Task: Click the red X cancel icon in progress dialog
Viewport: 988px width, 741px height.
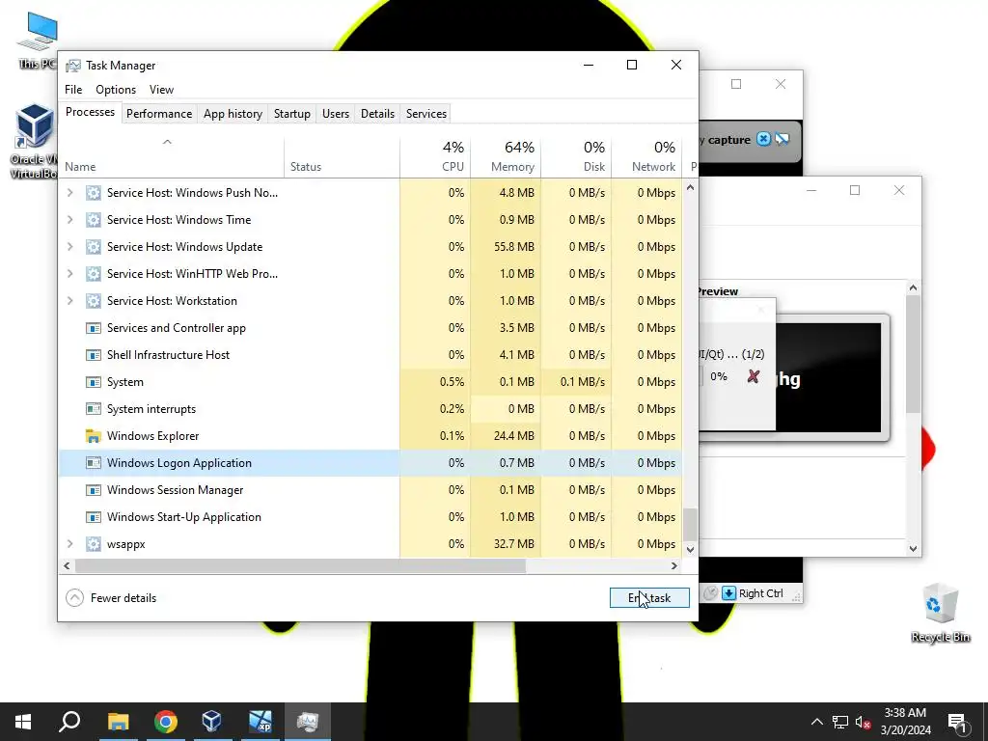Action: (753, 377)
